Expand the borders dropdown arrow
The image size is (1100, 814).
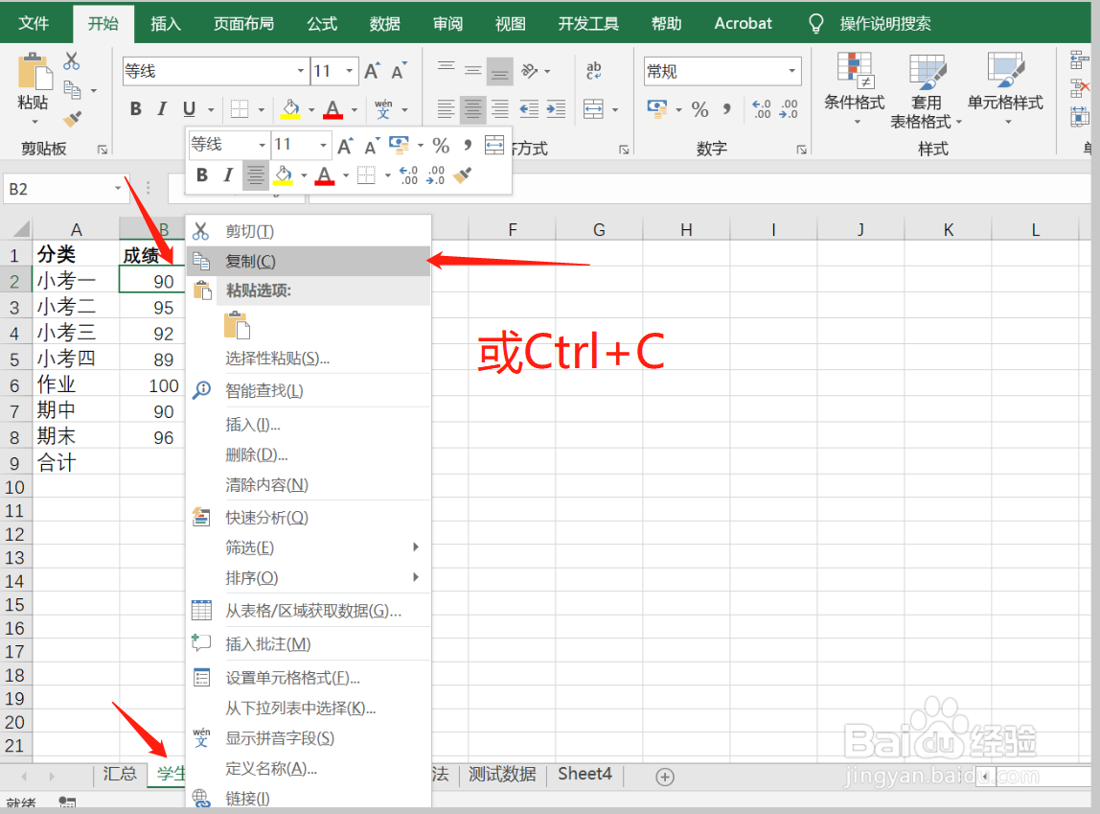click(262, 108)
